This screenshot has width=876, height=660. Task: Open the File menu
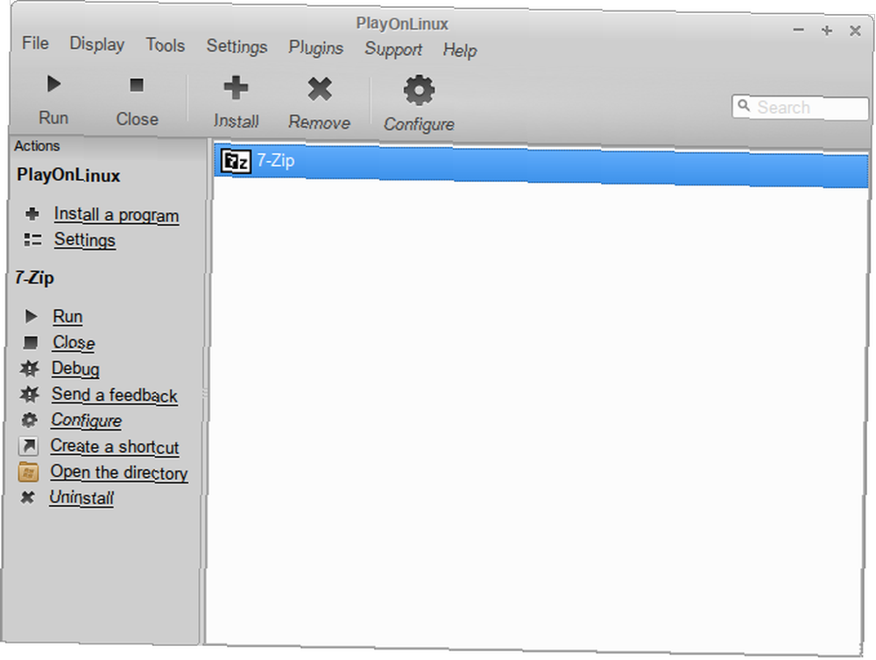tap(35, 43)
